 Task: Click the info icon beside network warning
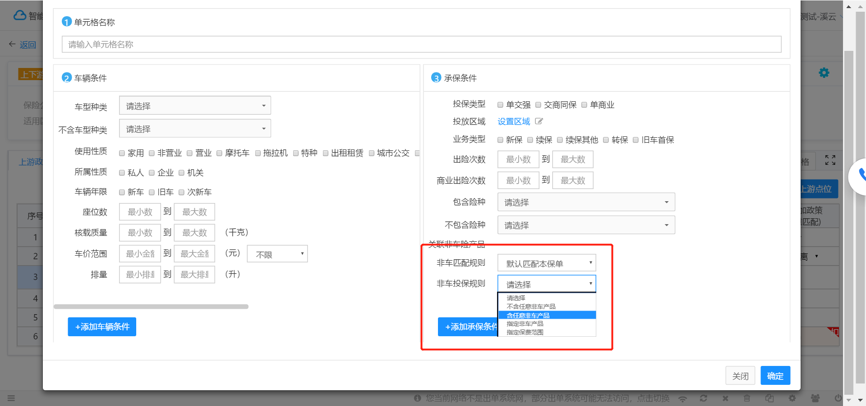tap(418, 398)
